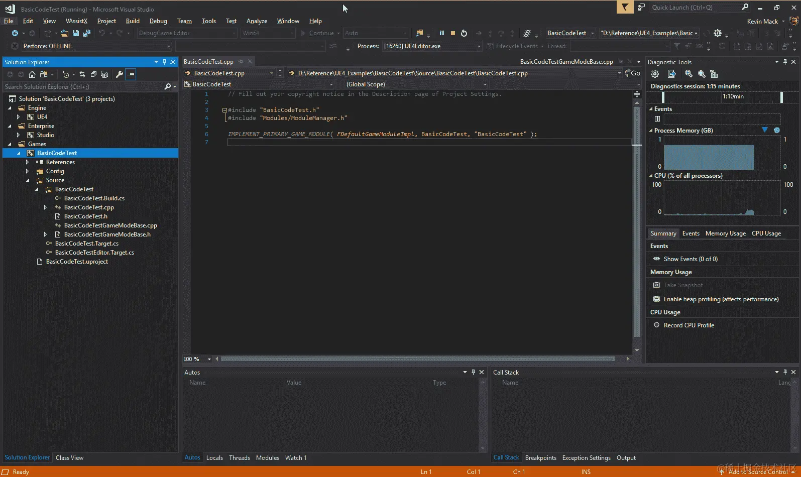Click Sync with Active Document icon
The width and height of the screenshot is (801, 477).
pos(82,74)
